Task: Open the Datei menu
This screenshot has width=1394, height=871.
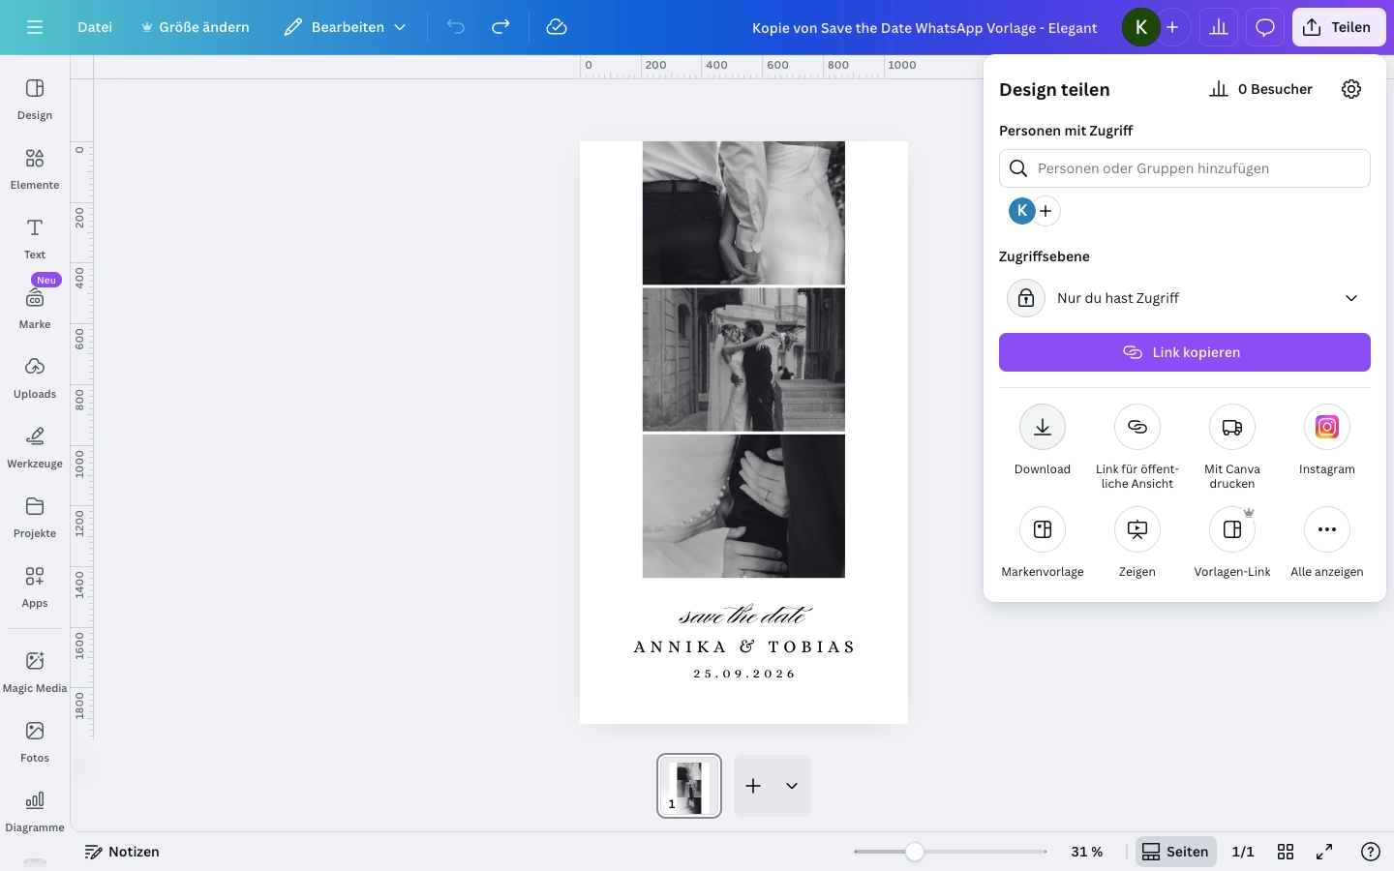Action: (x=95, y=27)
